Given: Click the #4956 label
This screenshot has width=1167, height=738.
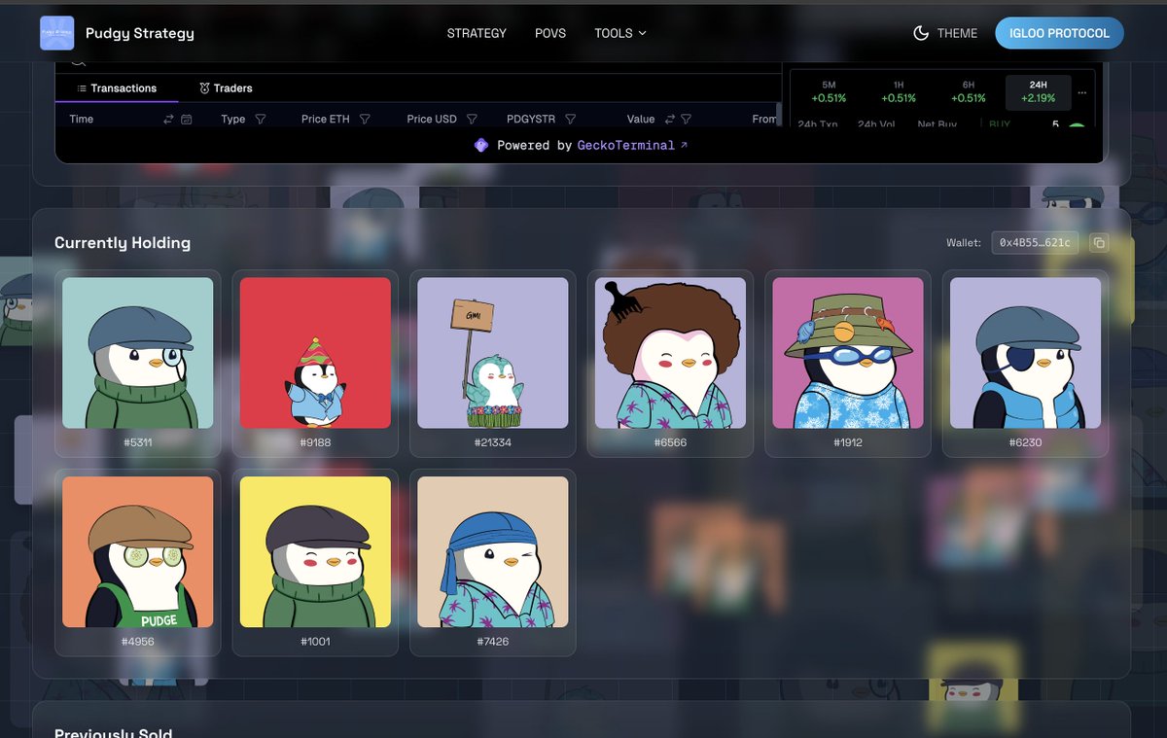Looking at the screenshot, I should pos(138,642).
